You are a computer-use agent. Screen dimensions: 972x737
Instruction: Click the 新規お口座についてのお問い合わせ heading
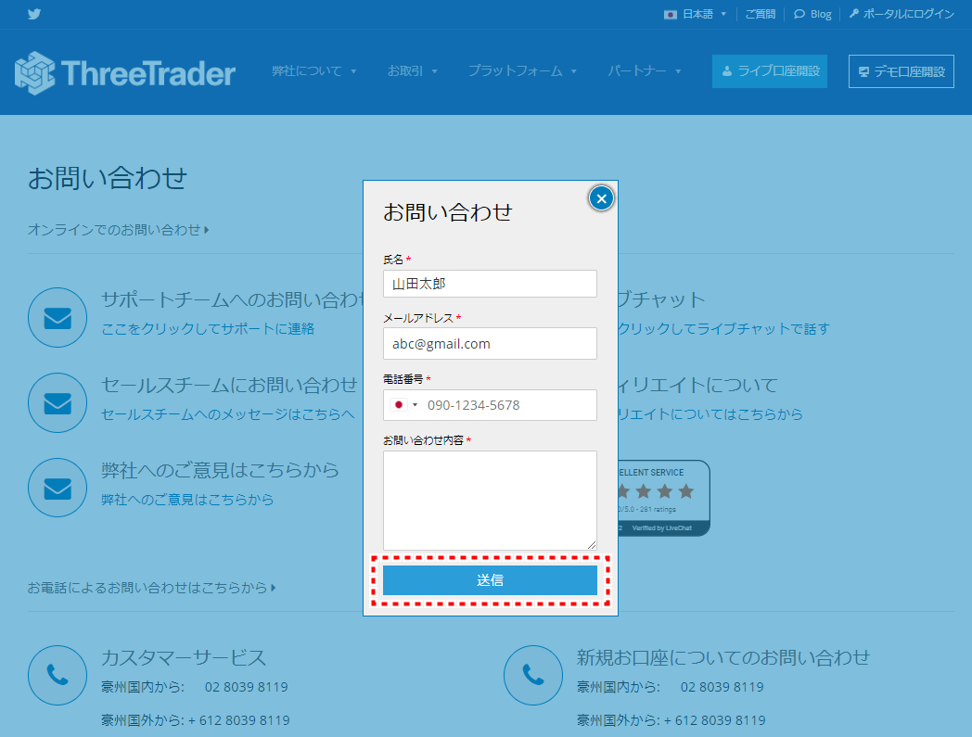click(723, 657)
